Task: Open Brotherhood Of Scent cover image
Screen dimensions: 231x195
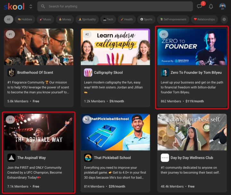Action: (x=39, y=47)
